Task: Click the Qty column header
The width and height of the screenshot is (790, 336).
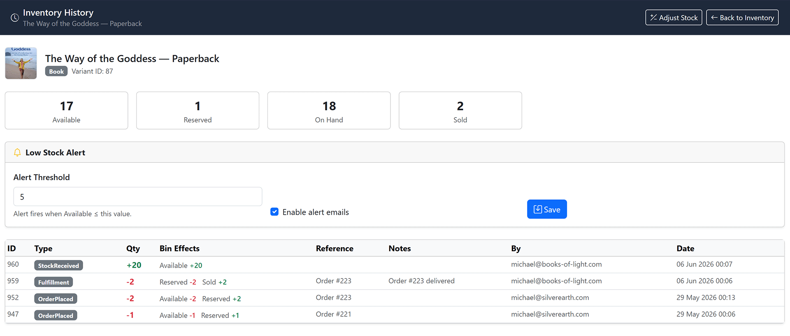Action: pos(133,248)
